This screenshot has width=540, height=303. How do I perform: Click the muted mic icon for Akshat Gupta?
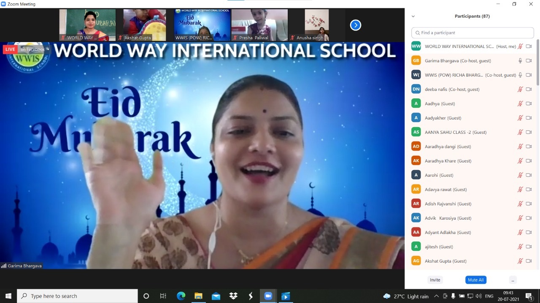520,261
